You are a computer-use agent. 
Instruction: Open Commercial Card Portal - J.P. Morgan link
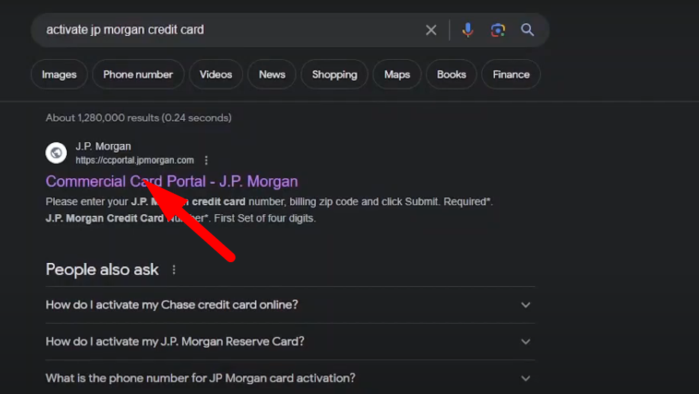coord(172,181)
